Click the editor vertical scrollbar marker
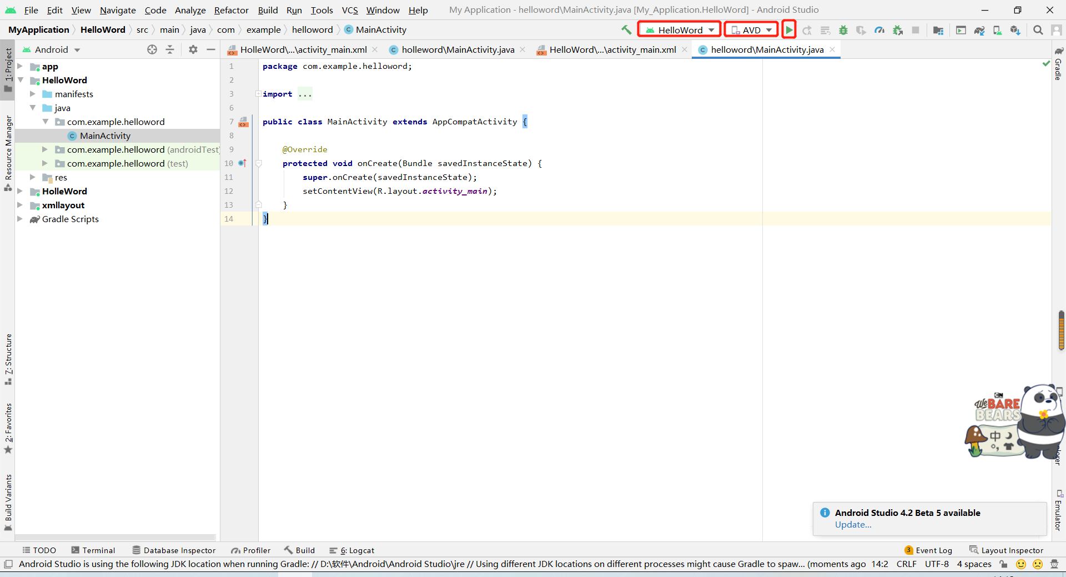 tap(1061, 330)
